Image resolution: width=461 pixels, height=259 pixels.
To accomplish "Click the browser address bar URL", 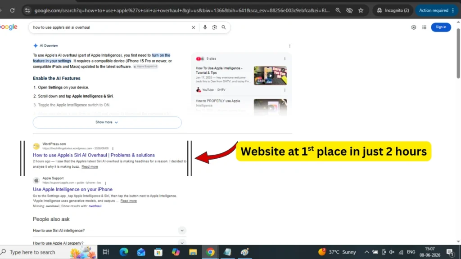I will [182, 10].
